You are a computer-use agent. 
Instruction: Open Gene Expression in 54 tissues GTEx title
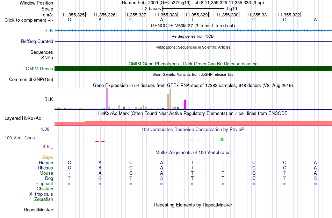pyautogui.click(x=193, y=86)
